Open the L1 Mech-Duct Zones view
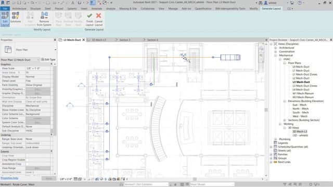333x187 pixels. 305,74
